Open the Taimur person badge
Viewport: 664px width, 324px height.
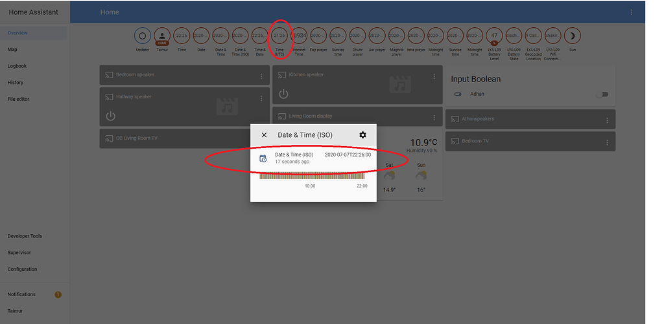(162, 36)
